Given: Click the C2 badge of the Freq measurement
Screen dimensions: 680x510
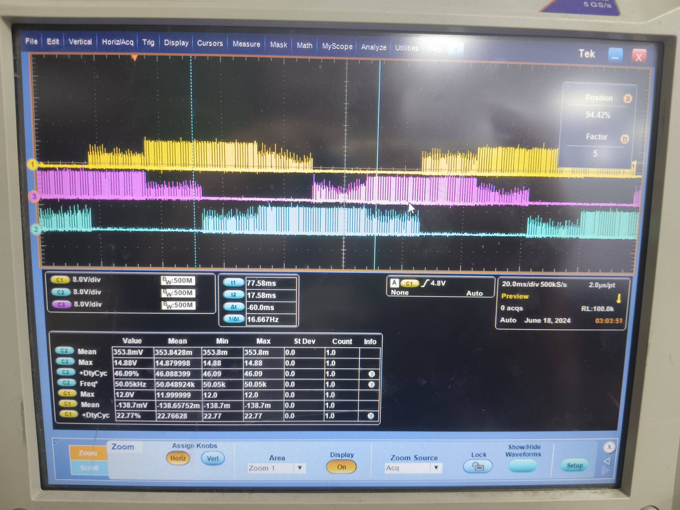Looking at the screenshot, I should (66, 382).
